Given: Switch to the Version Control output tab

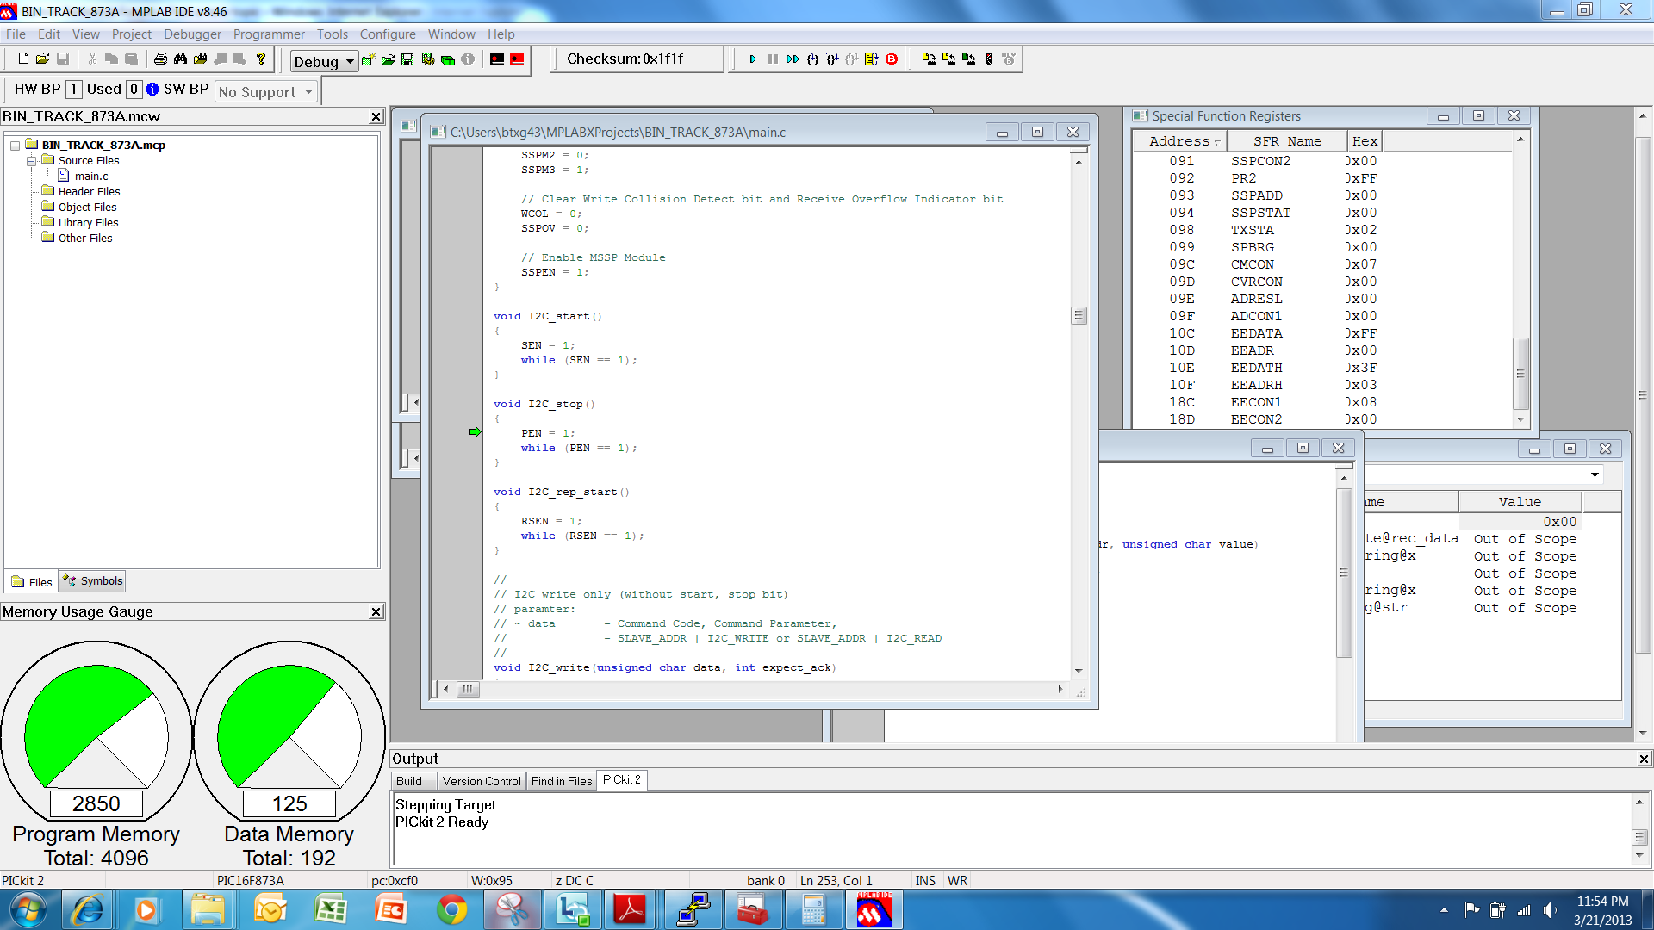Looking at the screenshot, I should (x=482, y=781).
